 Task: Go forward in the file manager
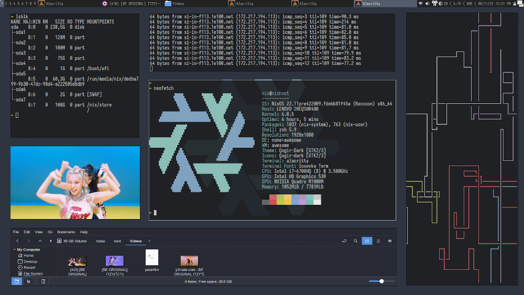[29, 241]
